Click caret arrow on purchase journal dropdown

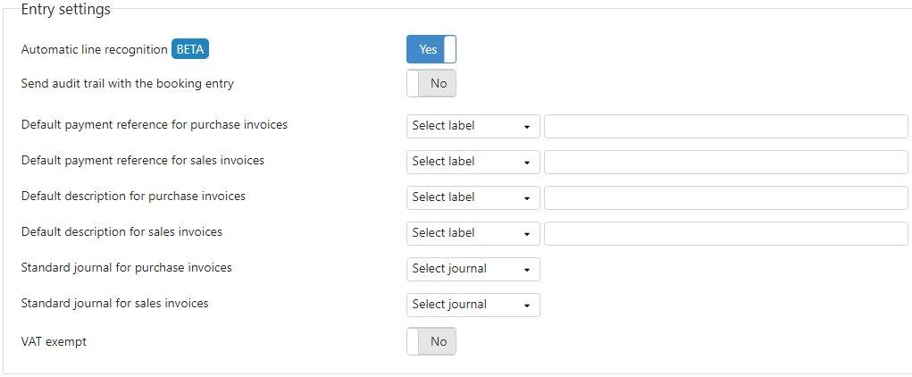[527, 271]
